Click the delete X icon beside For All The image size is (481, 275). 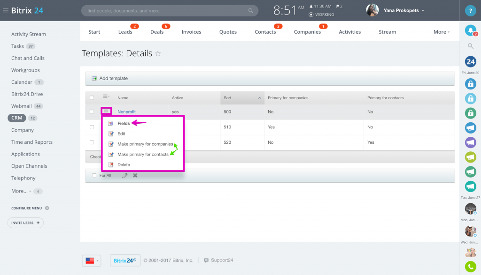[135, 175]
